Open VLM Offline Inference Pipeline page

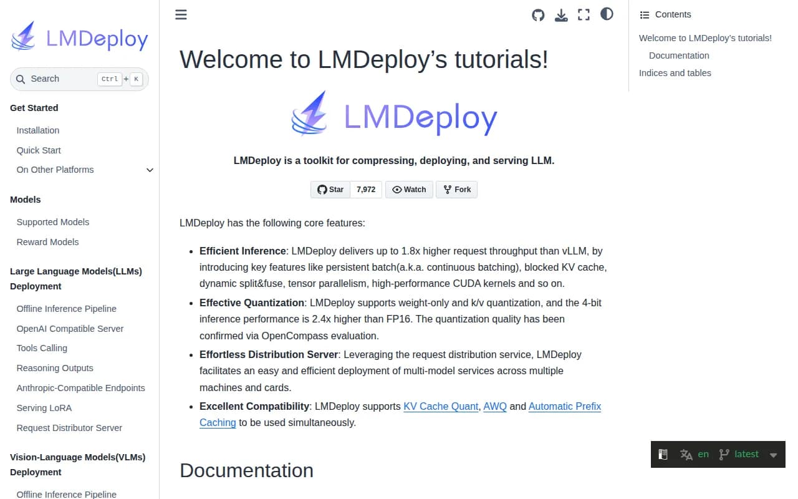coord(67,494)
